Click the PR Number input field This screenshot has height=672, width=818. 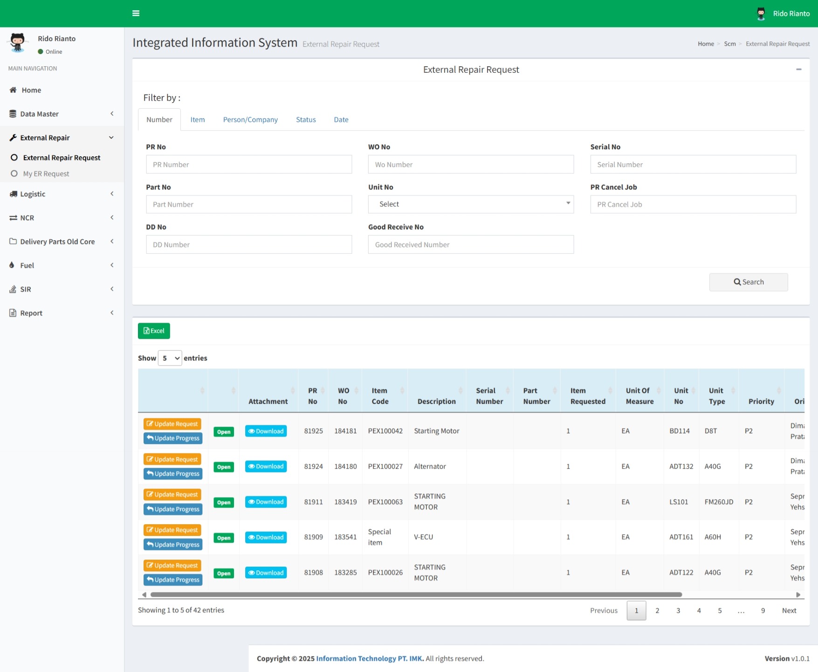[x=249, y=165]
